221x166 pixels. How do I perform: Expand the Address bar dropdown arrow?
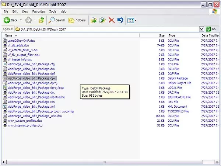tap(201, 29)
